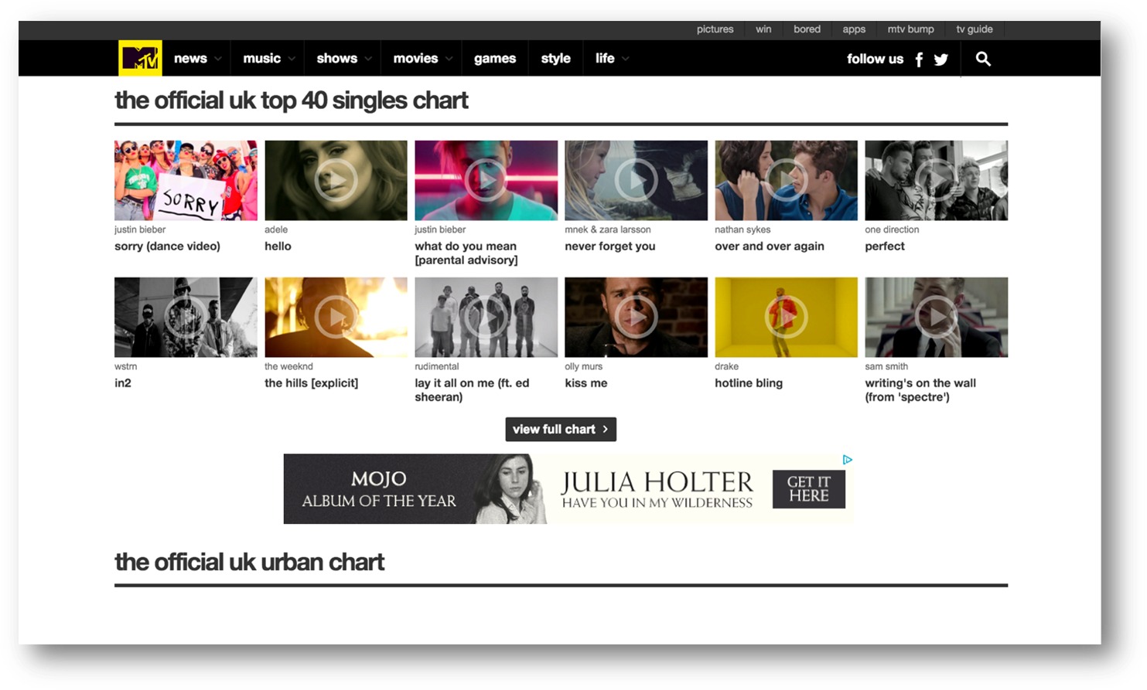This screenshot has width=1147, height=690.
Task: Open the Sorry (Dance Video) thumbnail
Action: (x=186, y=180)
